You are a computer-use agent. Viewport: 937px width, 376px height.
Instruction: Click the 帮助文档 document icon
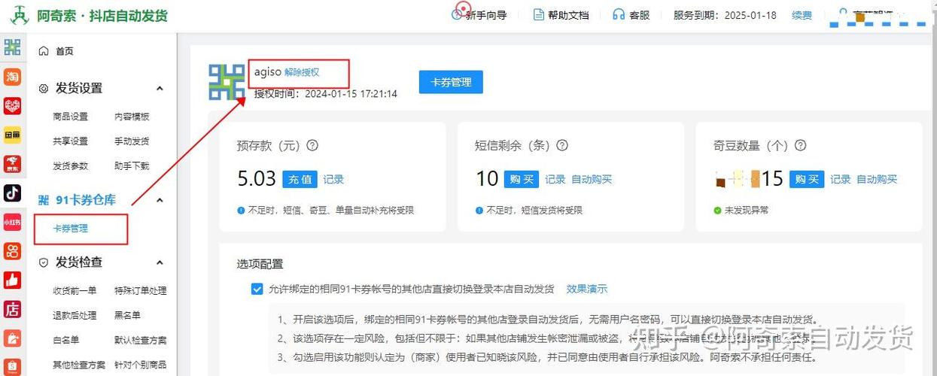click(538, 14)
